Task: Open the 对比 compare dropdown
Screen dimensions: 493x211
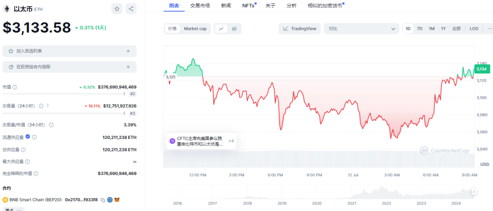Action: pos(361,29)
